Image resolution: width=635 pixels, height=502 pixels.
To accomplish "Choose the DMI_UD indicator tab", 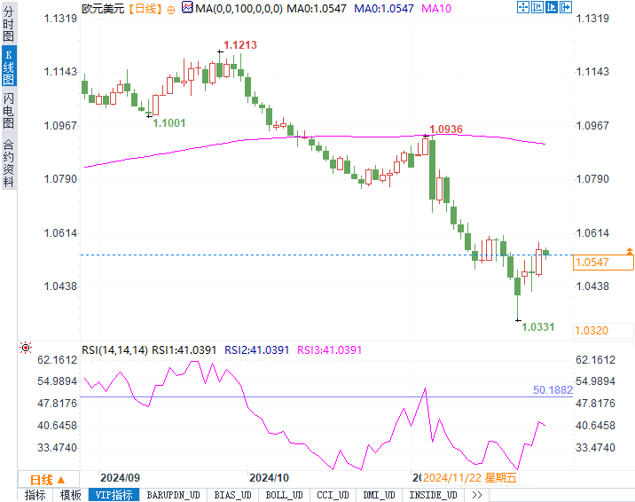I will tap(379, 495).
